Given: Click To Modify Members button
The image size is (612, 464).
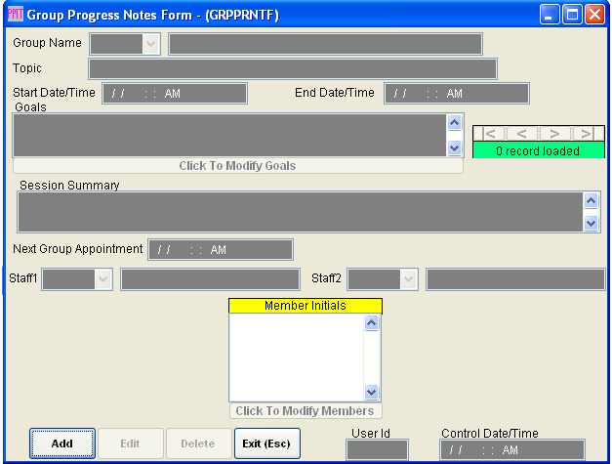Looking at the screenshot, I should 305,411.
